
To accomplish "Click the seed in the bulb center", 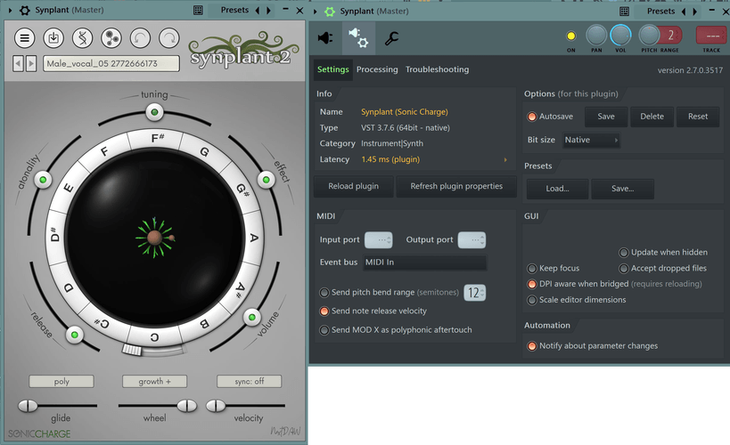I will [154, 238].
